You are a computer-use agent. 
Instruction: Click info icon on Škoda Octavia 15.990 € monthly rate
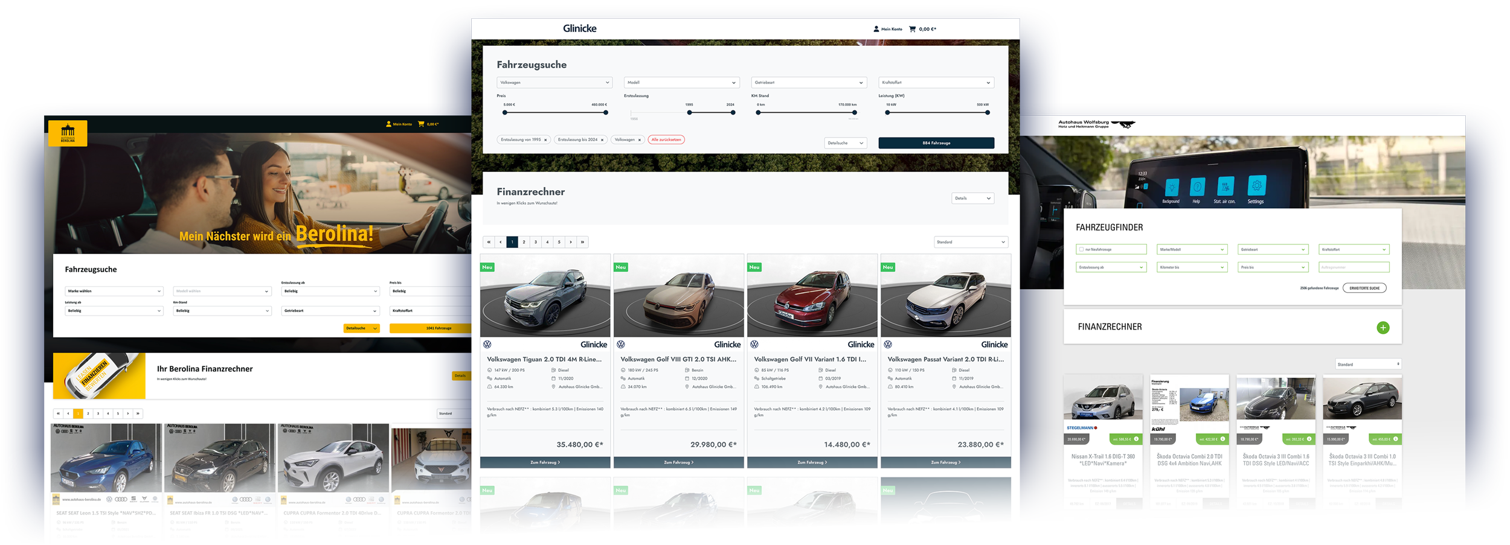tap(1396, 439)
